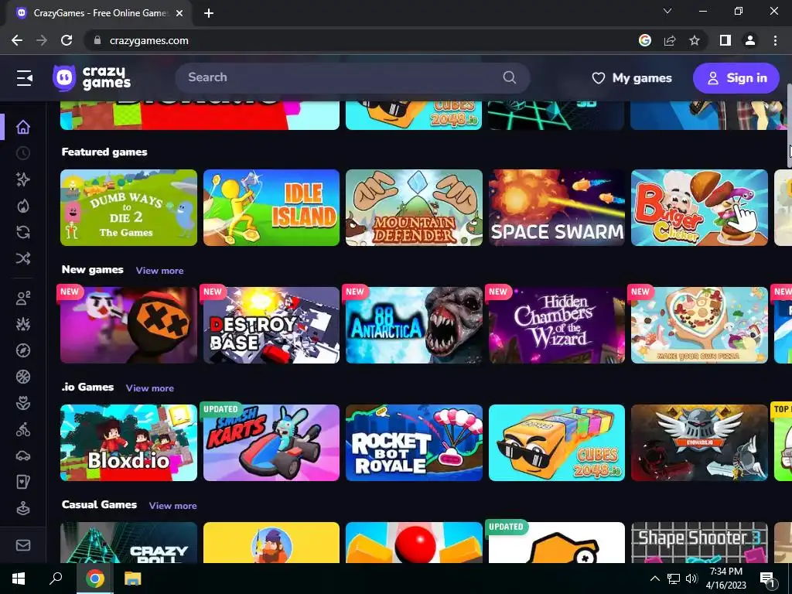This screenshot has height=594, width=792.
Task: Play Space Swarm featured game
Action: (x=557, y=207)
